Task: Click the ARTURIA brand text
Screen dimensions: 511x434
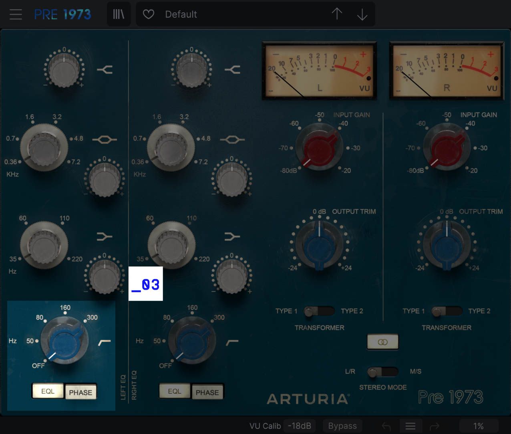Action: (x=308, y=399)
